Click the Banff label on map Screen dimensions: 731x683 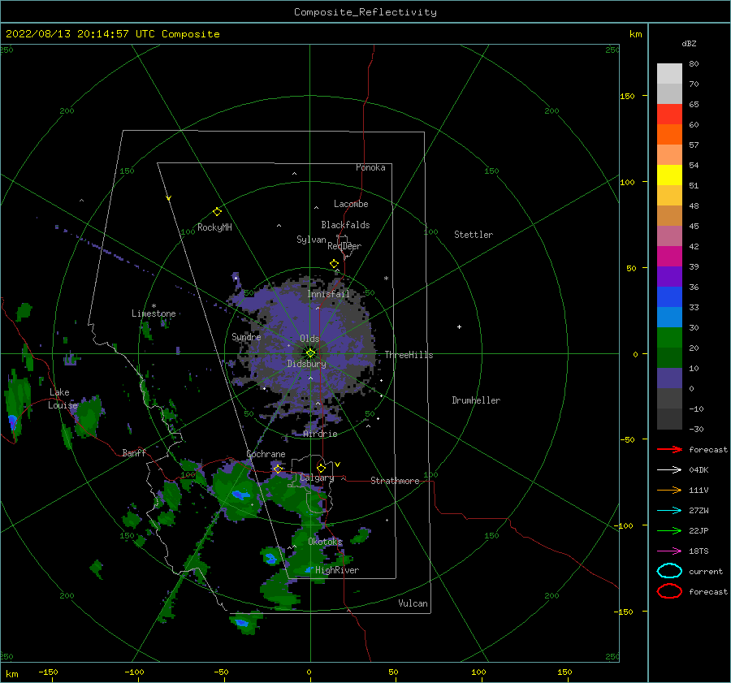pos(134,452)
